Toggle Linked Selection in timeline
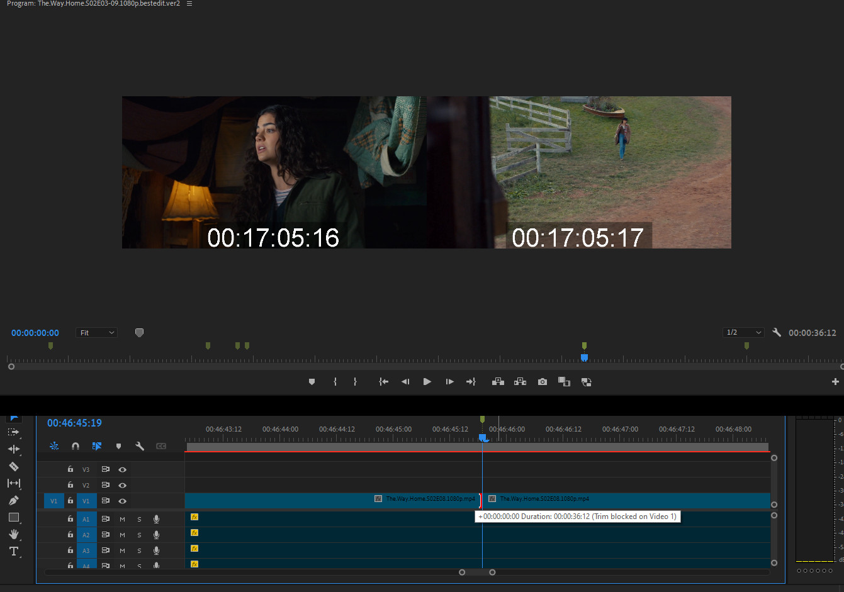844x592 pixels. [x=97, y=446]
